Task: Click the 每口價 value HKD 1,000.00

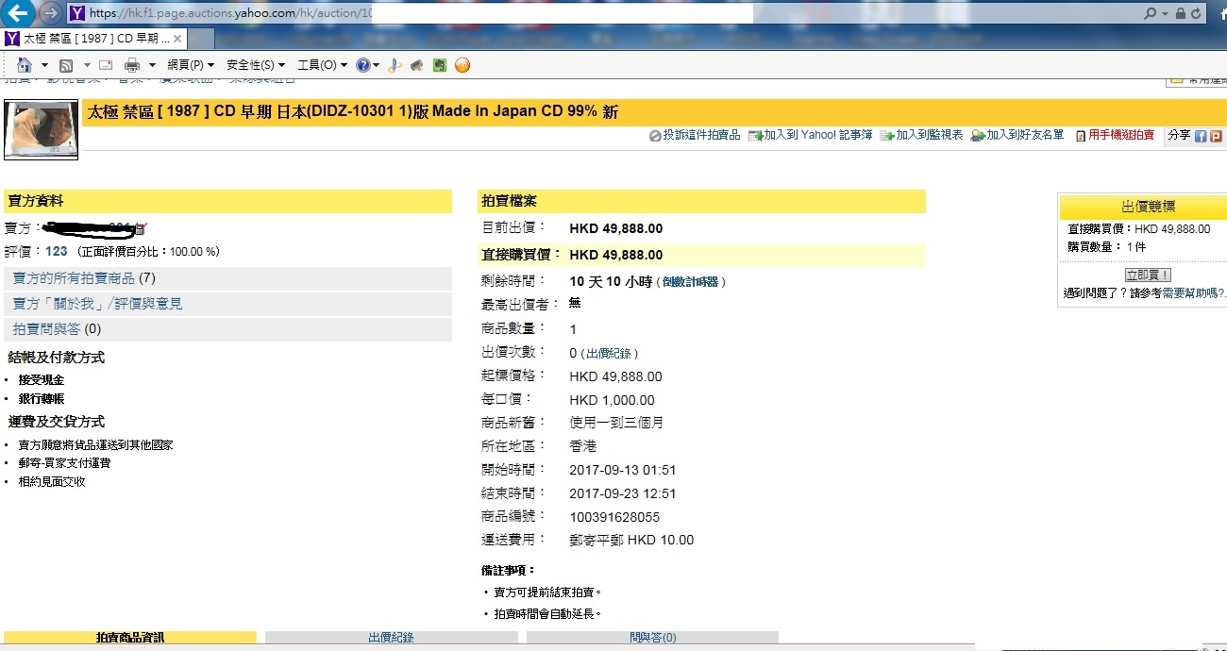Action: coord(612,400)
